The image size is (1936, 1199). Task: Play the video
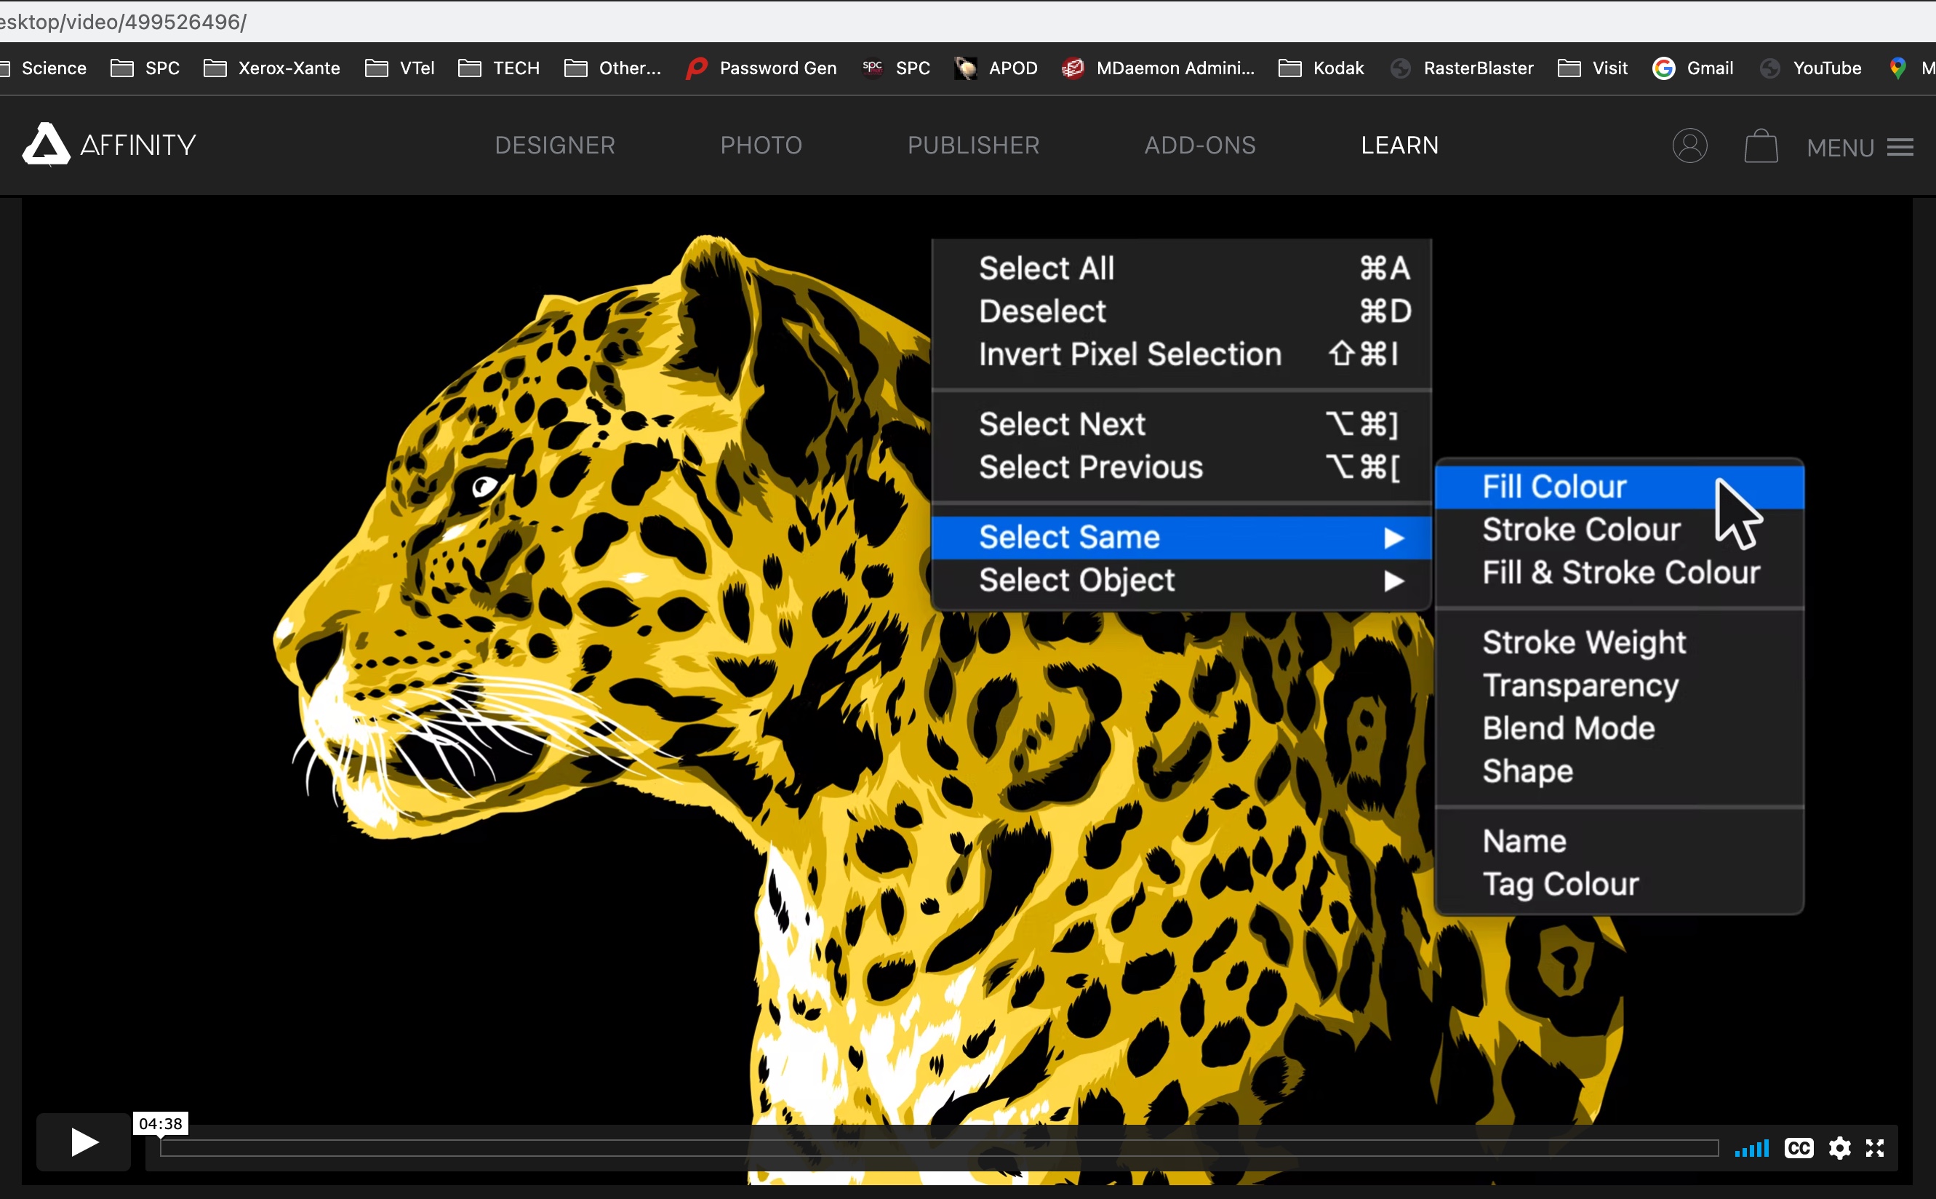click(83, 1142)
